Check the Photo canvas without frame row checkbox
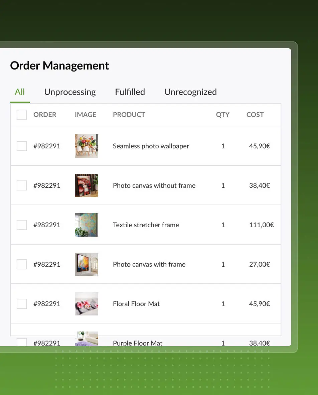This screenshot has width=318, height=395. pos(22,185)
